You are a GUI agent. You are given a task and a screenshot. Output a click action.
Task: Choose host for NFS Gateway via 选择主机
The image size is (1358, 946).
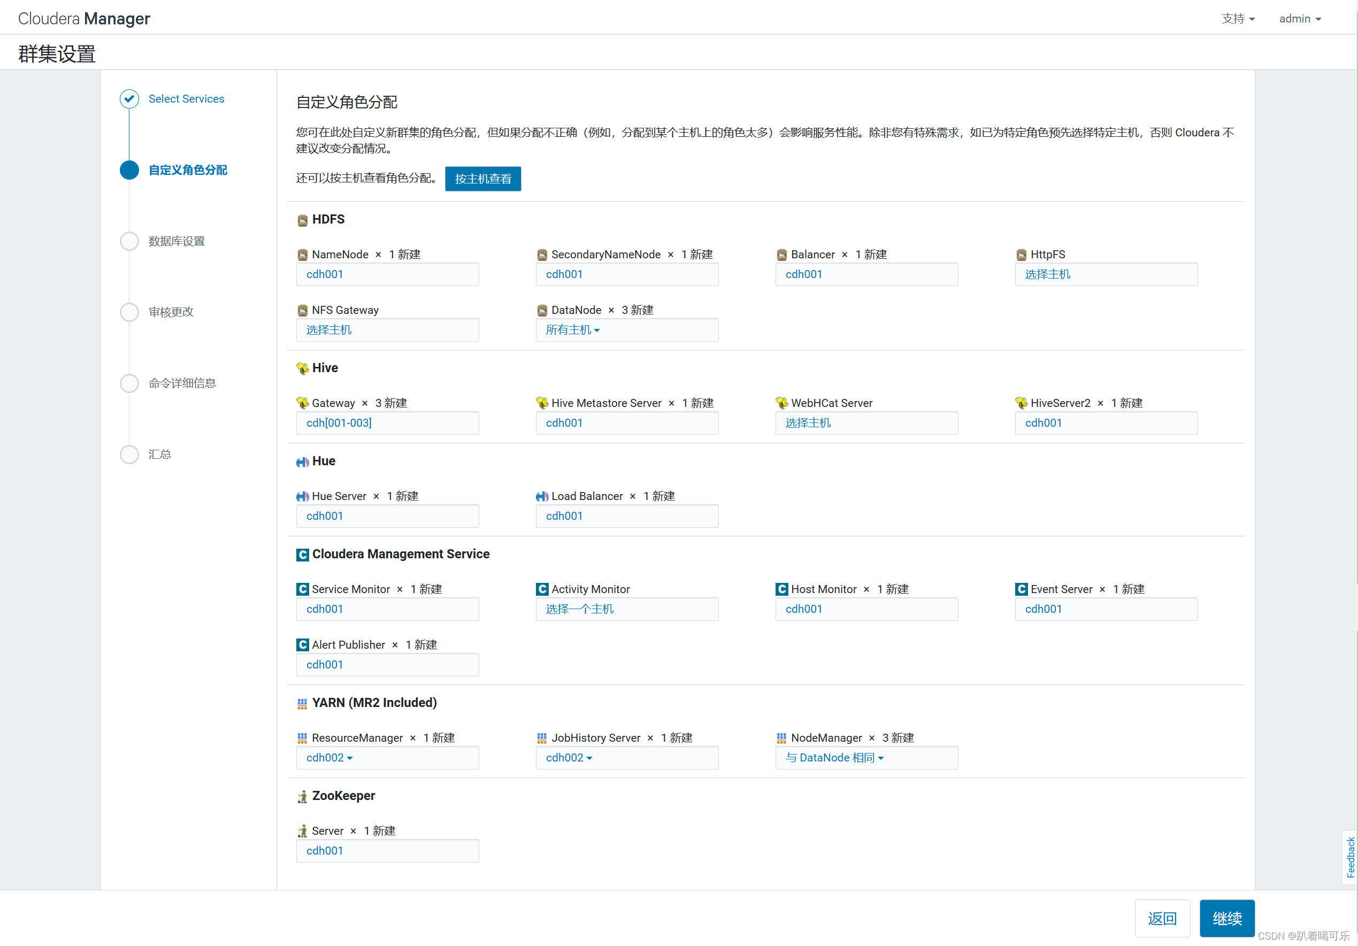[387, 330]
